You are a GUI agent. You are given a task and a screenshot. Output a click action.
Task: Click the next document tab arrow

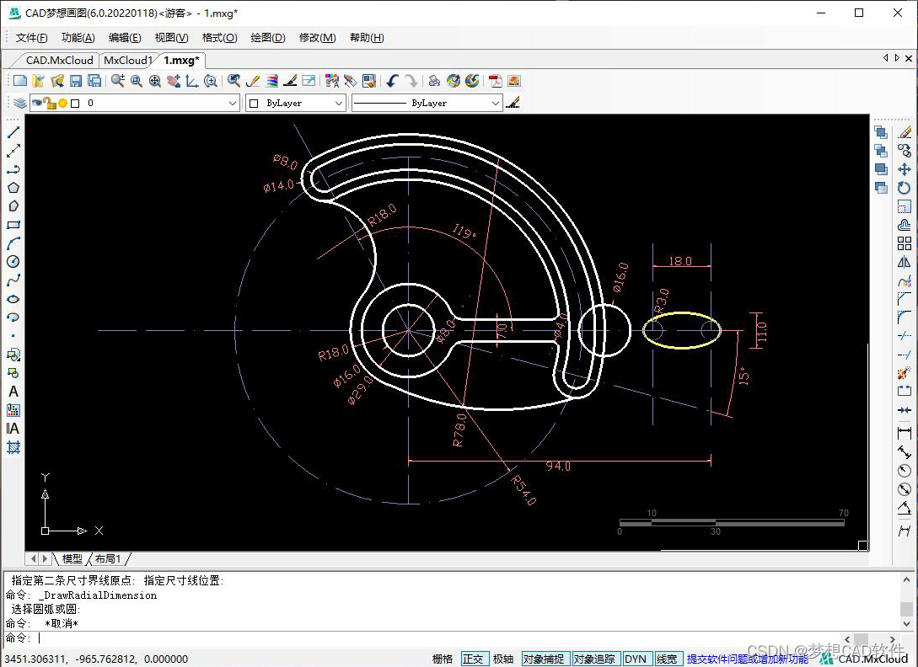coord(897,58)
